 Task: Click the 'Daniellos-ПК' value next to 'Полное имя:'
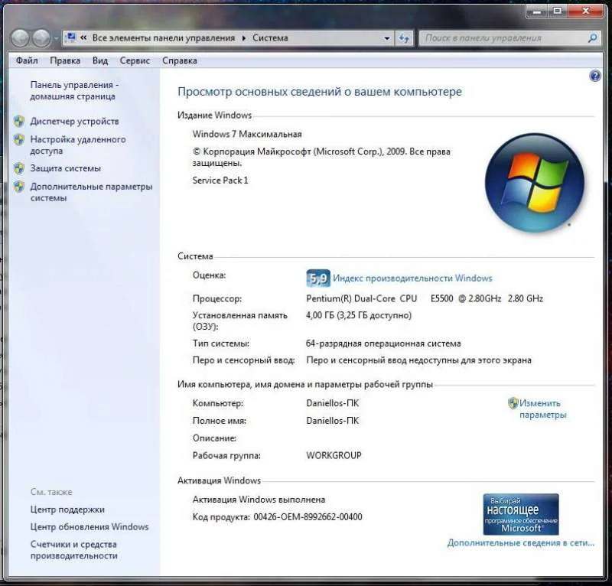(x=332, y=421)
